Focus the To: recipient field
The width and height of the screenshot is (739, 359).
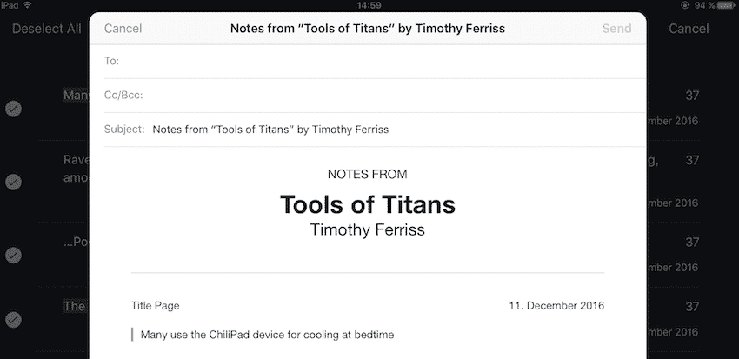click(x=374, y=61)
